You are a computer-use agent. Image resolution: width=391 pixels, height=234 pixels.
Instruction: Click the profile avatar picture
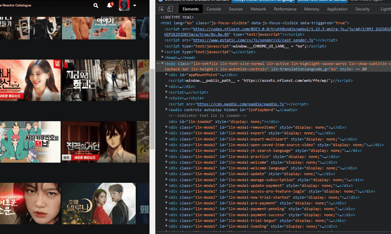[124, 5]
